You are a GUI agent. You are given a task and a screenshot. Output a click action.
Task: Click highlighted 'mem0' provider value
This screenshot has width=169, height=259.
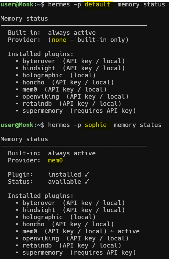[55, 160]
